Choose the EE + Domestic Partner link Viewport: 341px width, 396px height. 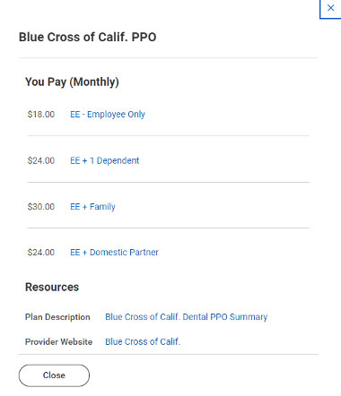114,253
